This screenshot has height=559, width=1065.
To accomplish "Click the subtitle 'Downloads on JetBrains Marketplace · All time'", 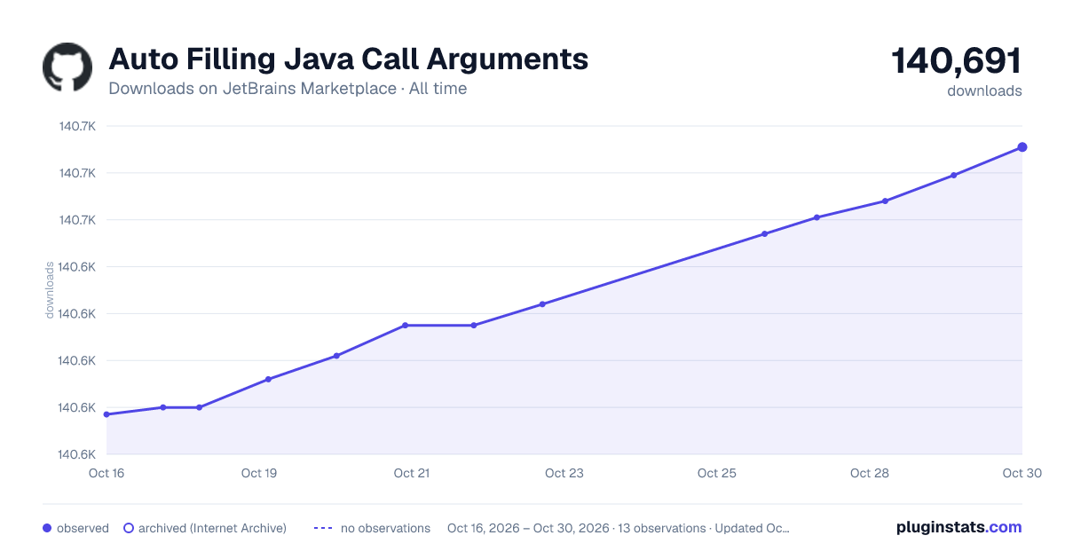I will pos(288,89).
